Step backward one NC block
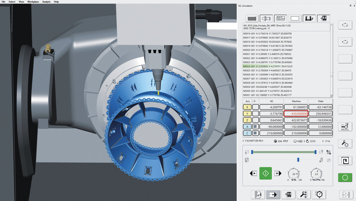 253,174
